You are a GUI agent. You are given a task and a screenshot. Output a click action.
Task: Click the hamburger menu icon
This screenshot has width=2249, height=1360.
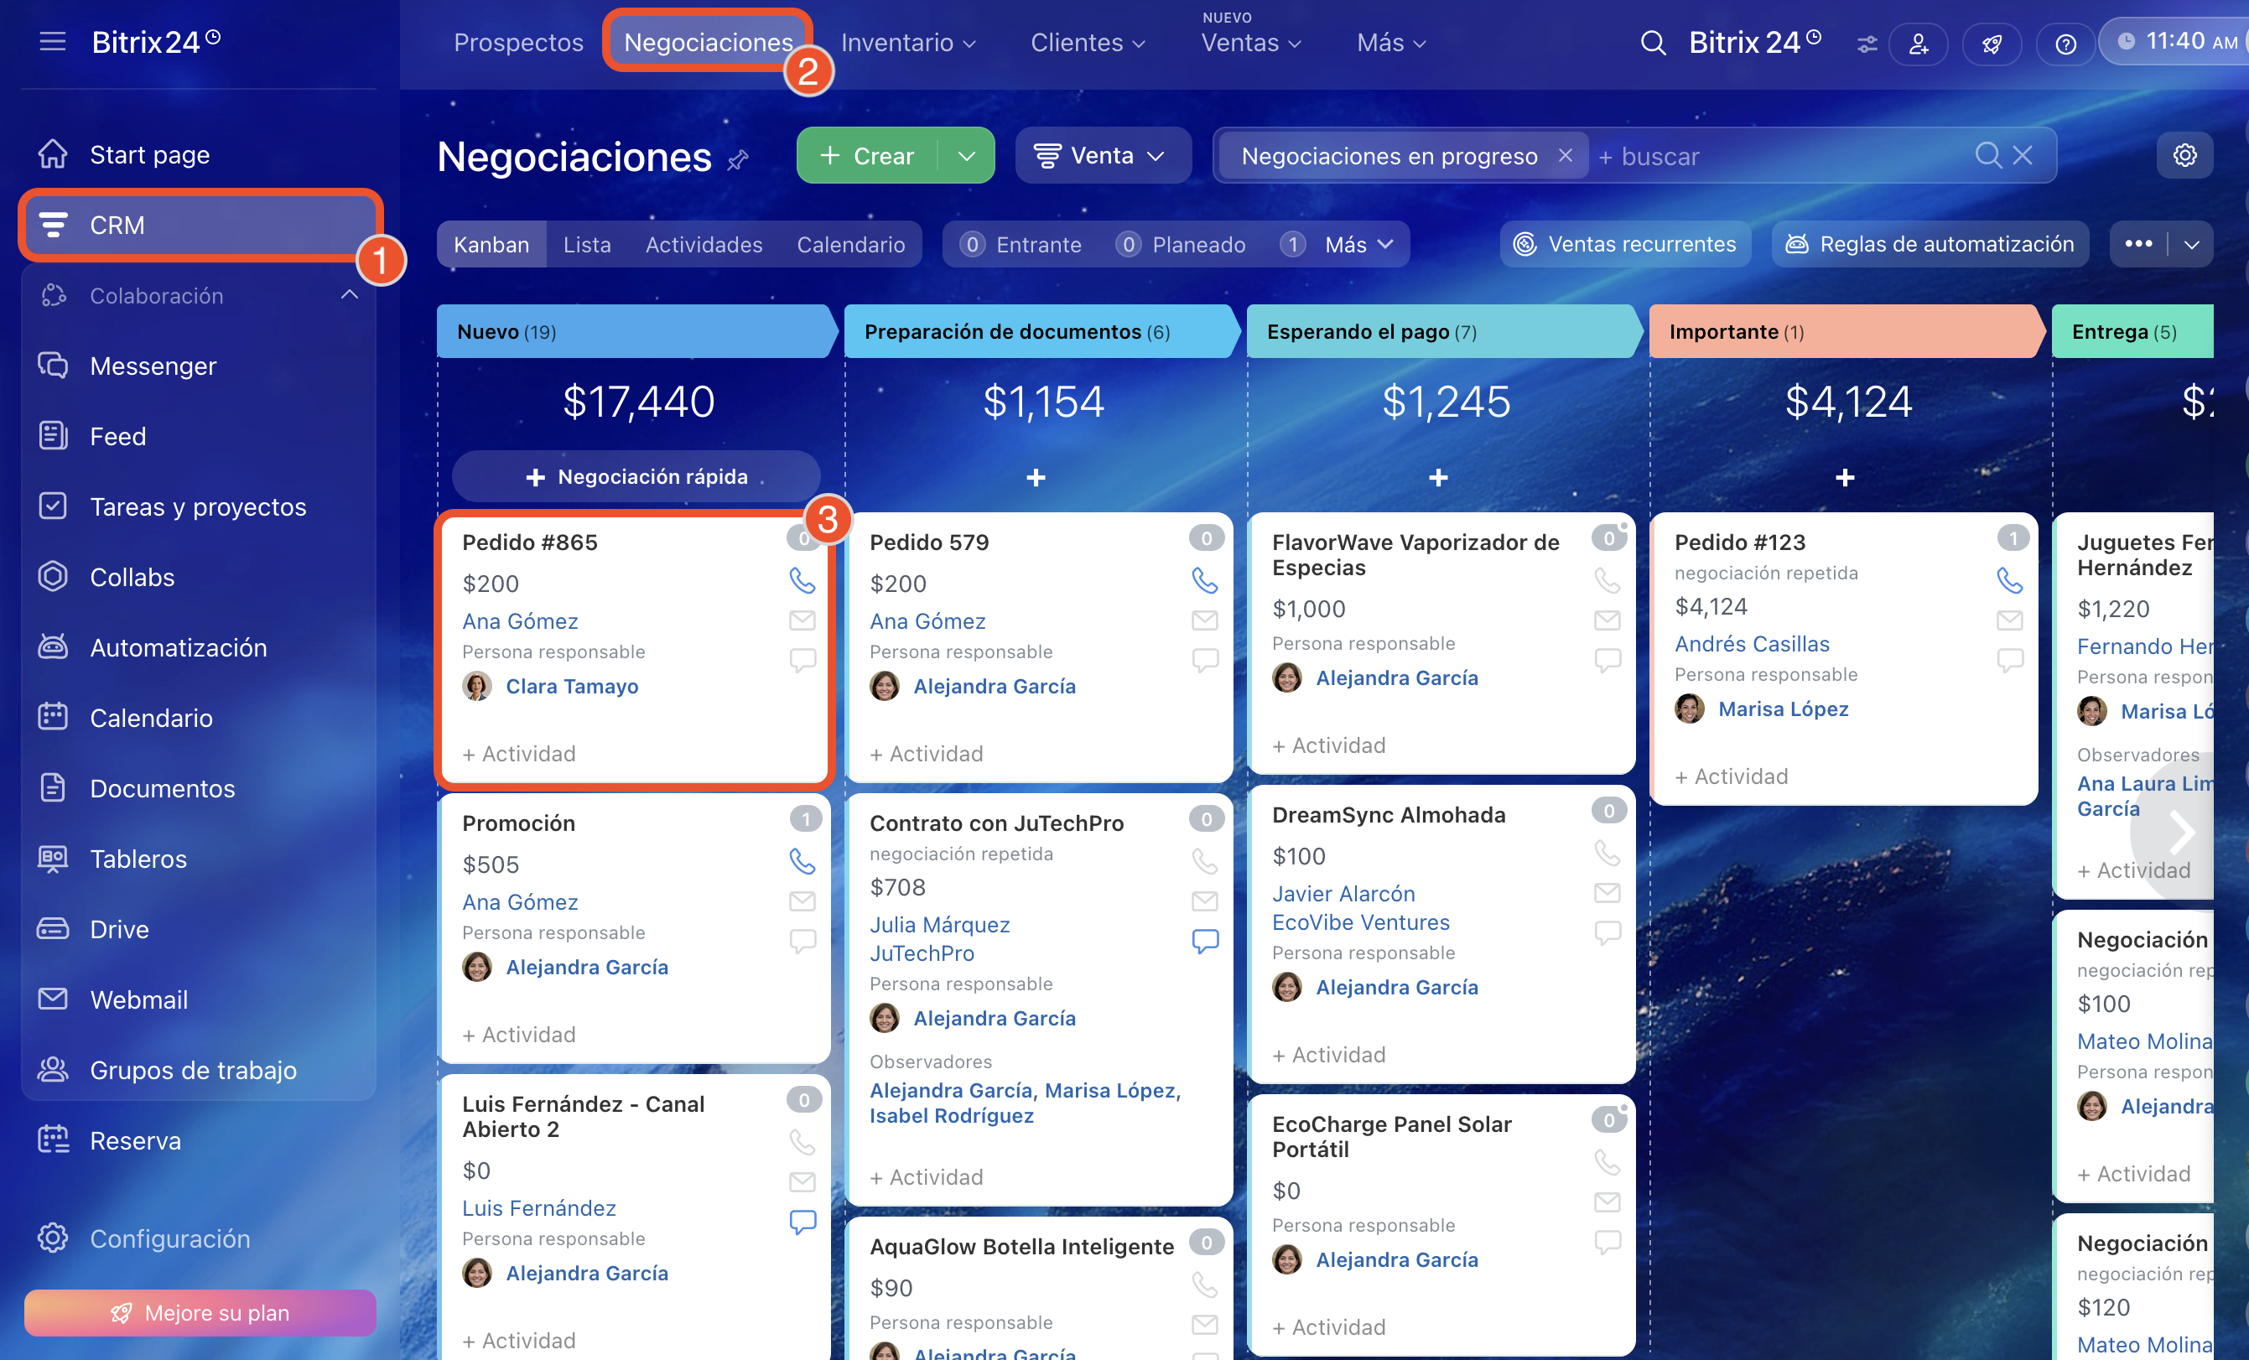[53, 41]
